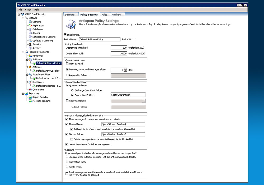Screen dimensions: 264x185
Task: Click the Archives icon
Action: coord(30,48)
